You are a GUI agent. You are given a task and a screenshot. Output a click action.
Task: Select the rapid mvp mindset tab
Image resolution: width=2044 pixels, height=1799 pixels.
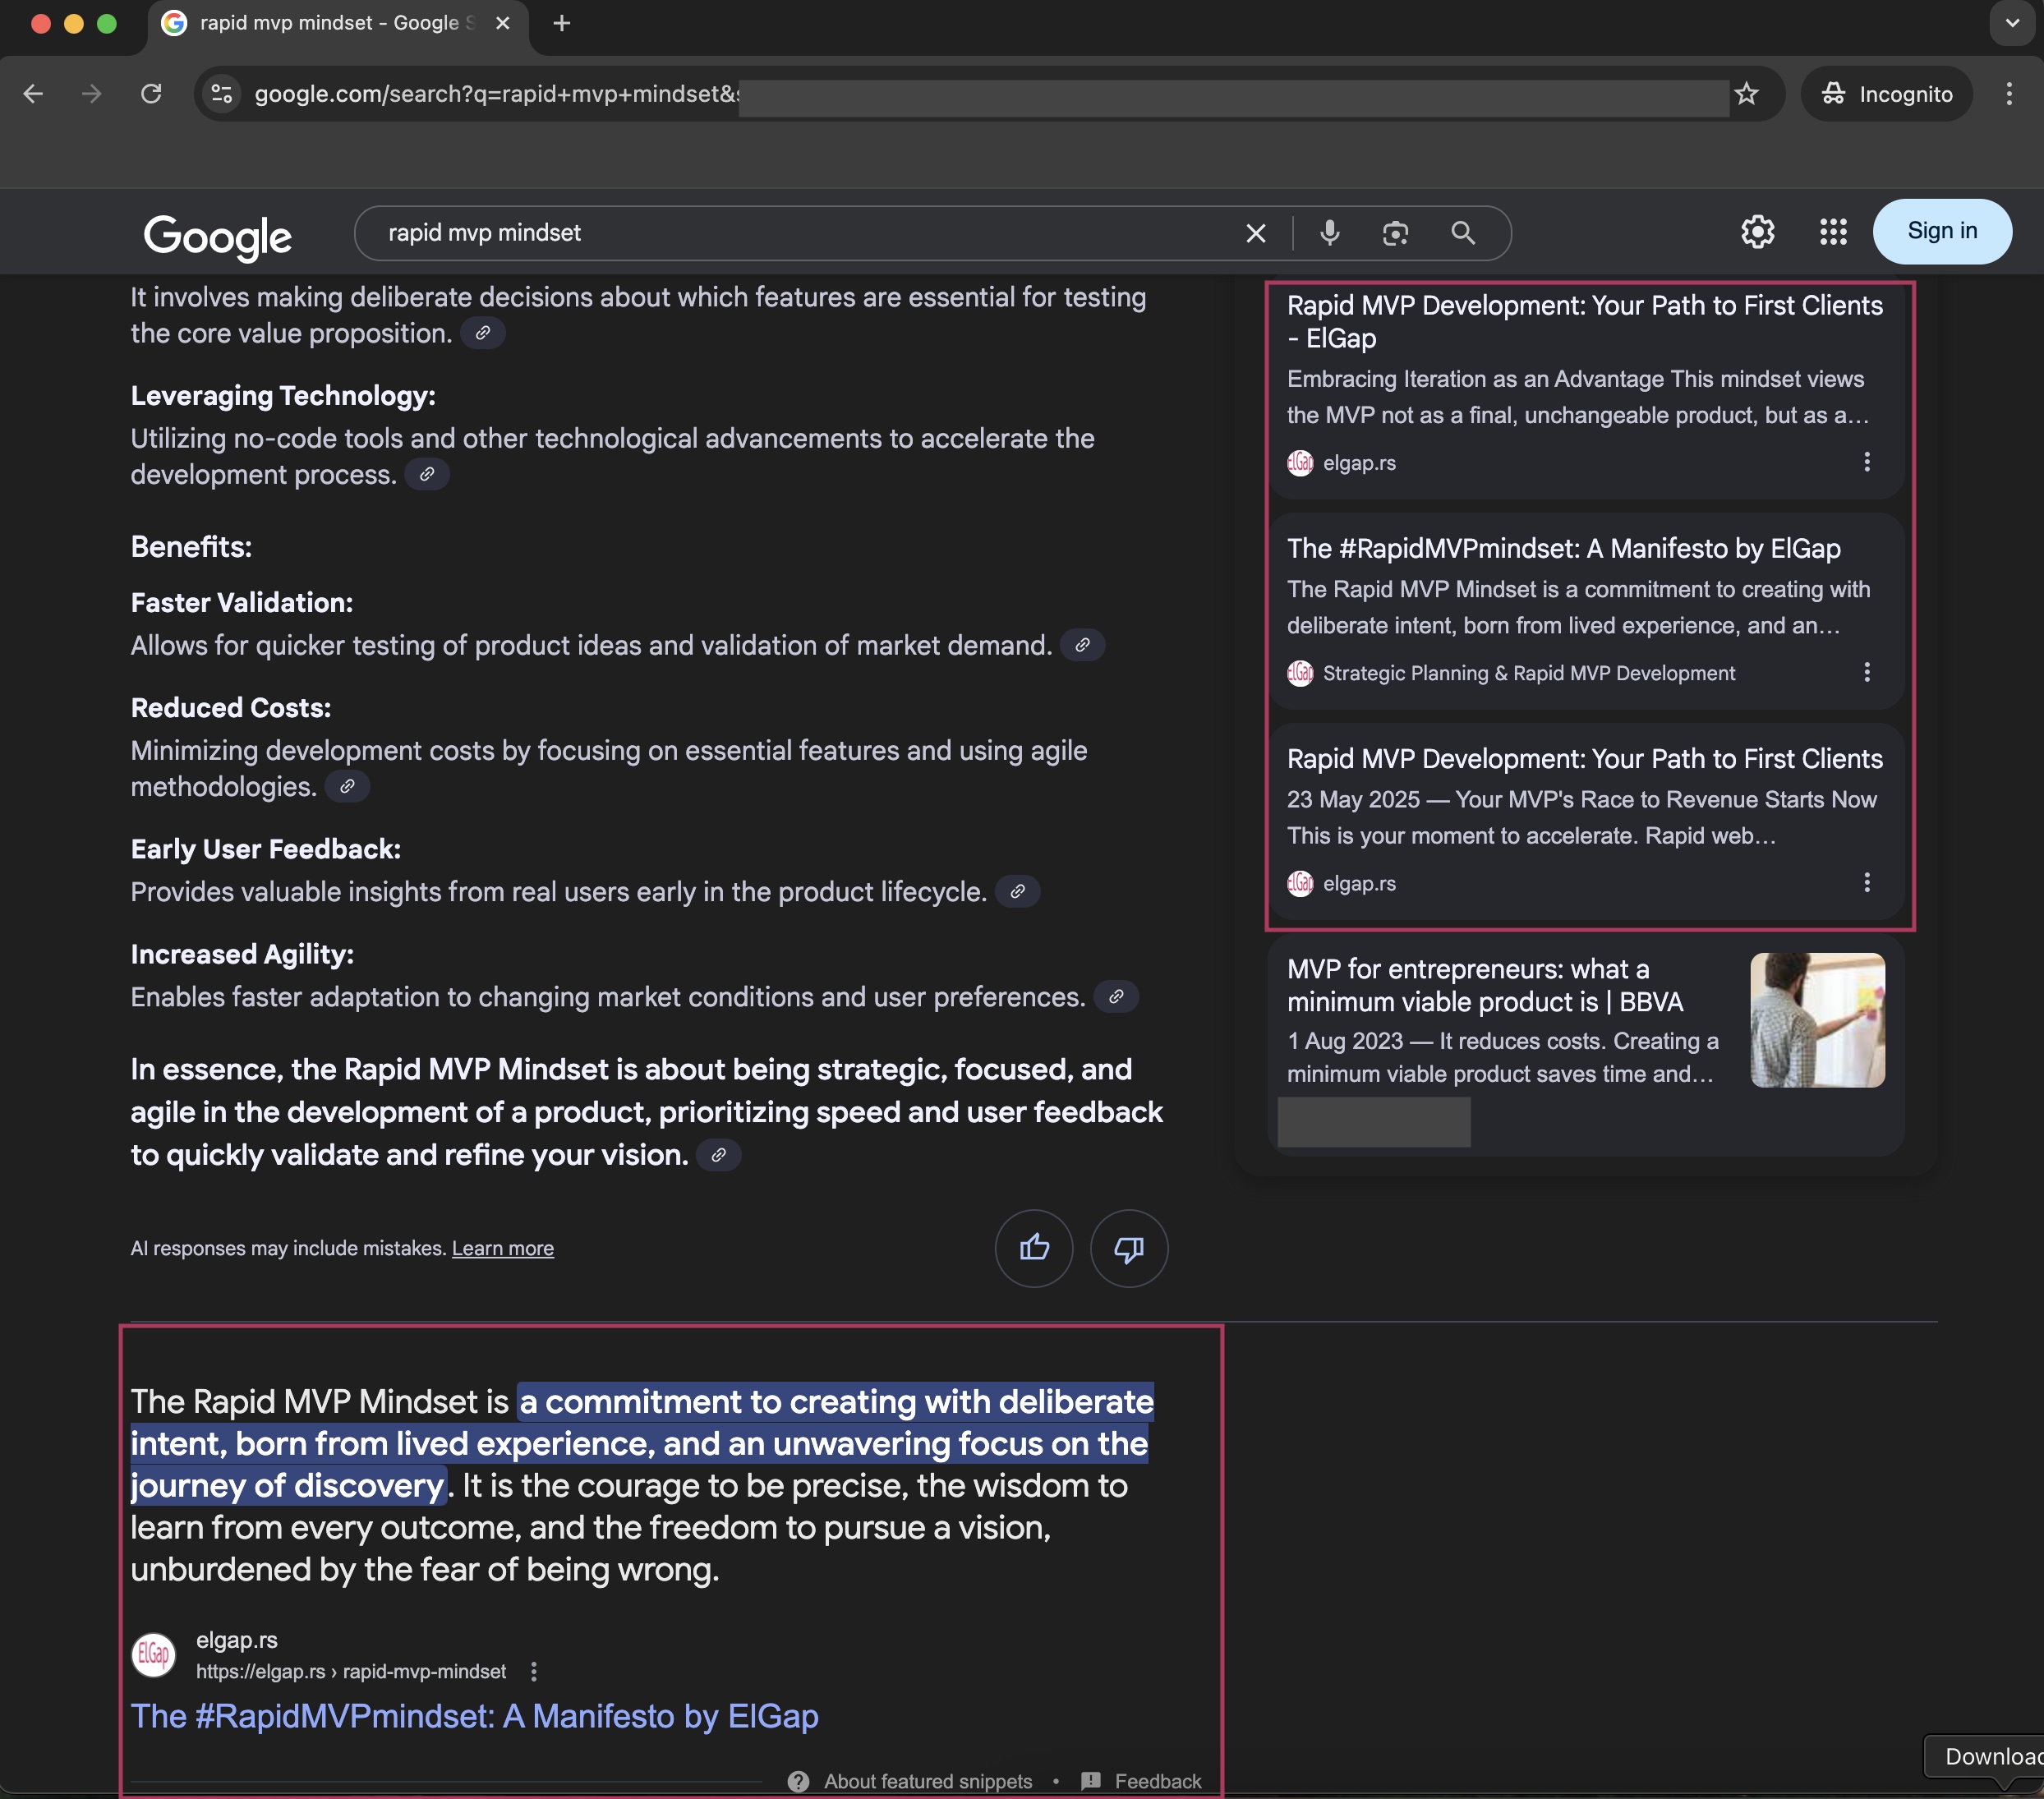[x=330, y=23]
